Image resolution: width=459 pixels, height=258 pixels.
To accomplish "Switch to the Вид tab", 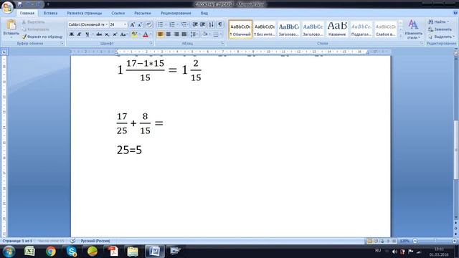I will [x=204, y=13].
